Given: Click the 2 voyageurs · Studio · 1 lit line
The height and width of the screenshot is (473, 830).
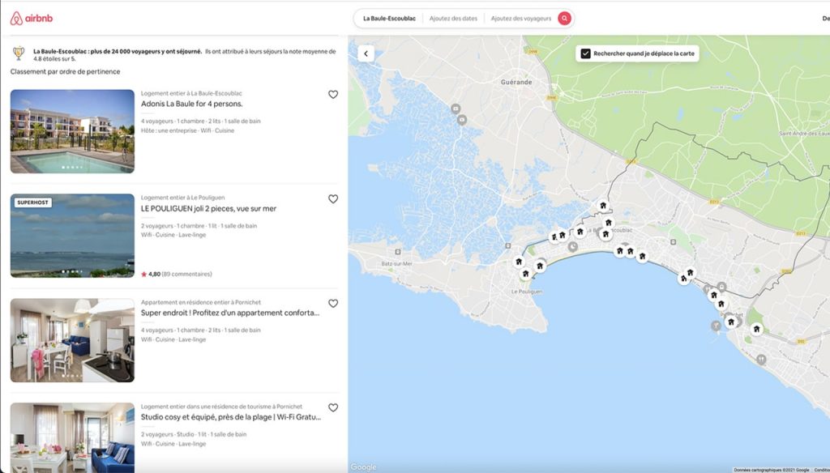Looking at the screenshot, I should (x=194, y=434).
